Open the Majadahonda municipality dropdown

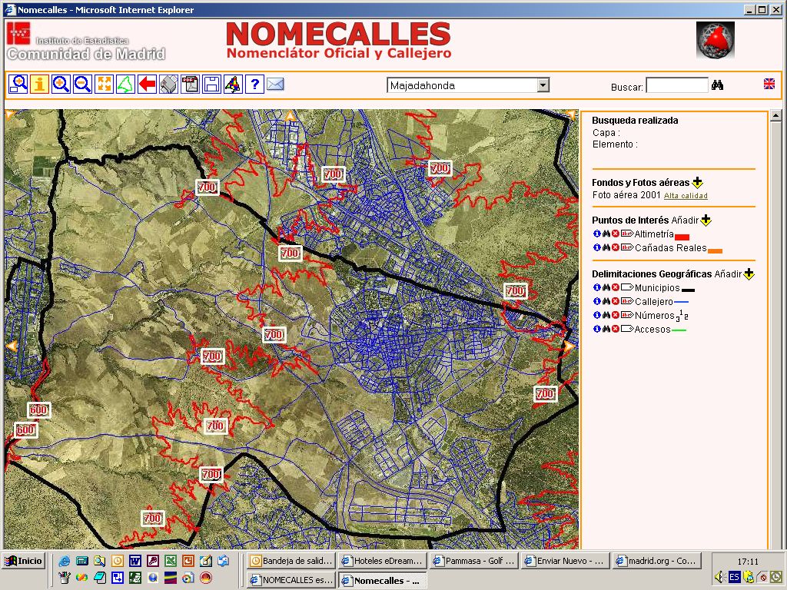(x=543, y=85)
